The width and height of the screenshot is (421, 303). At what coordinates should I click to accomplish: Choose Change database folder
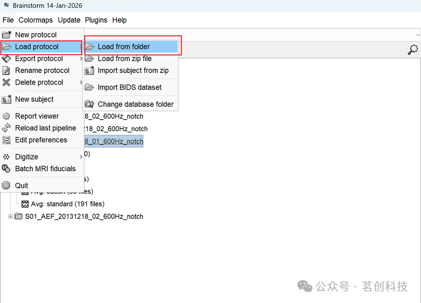[131, 104]
